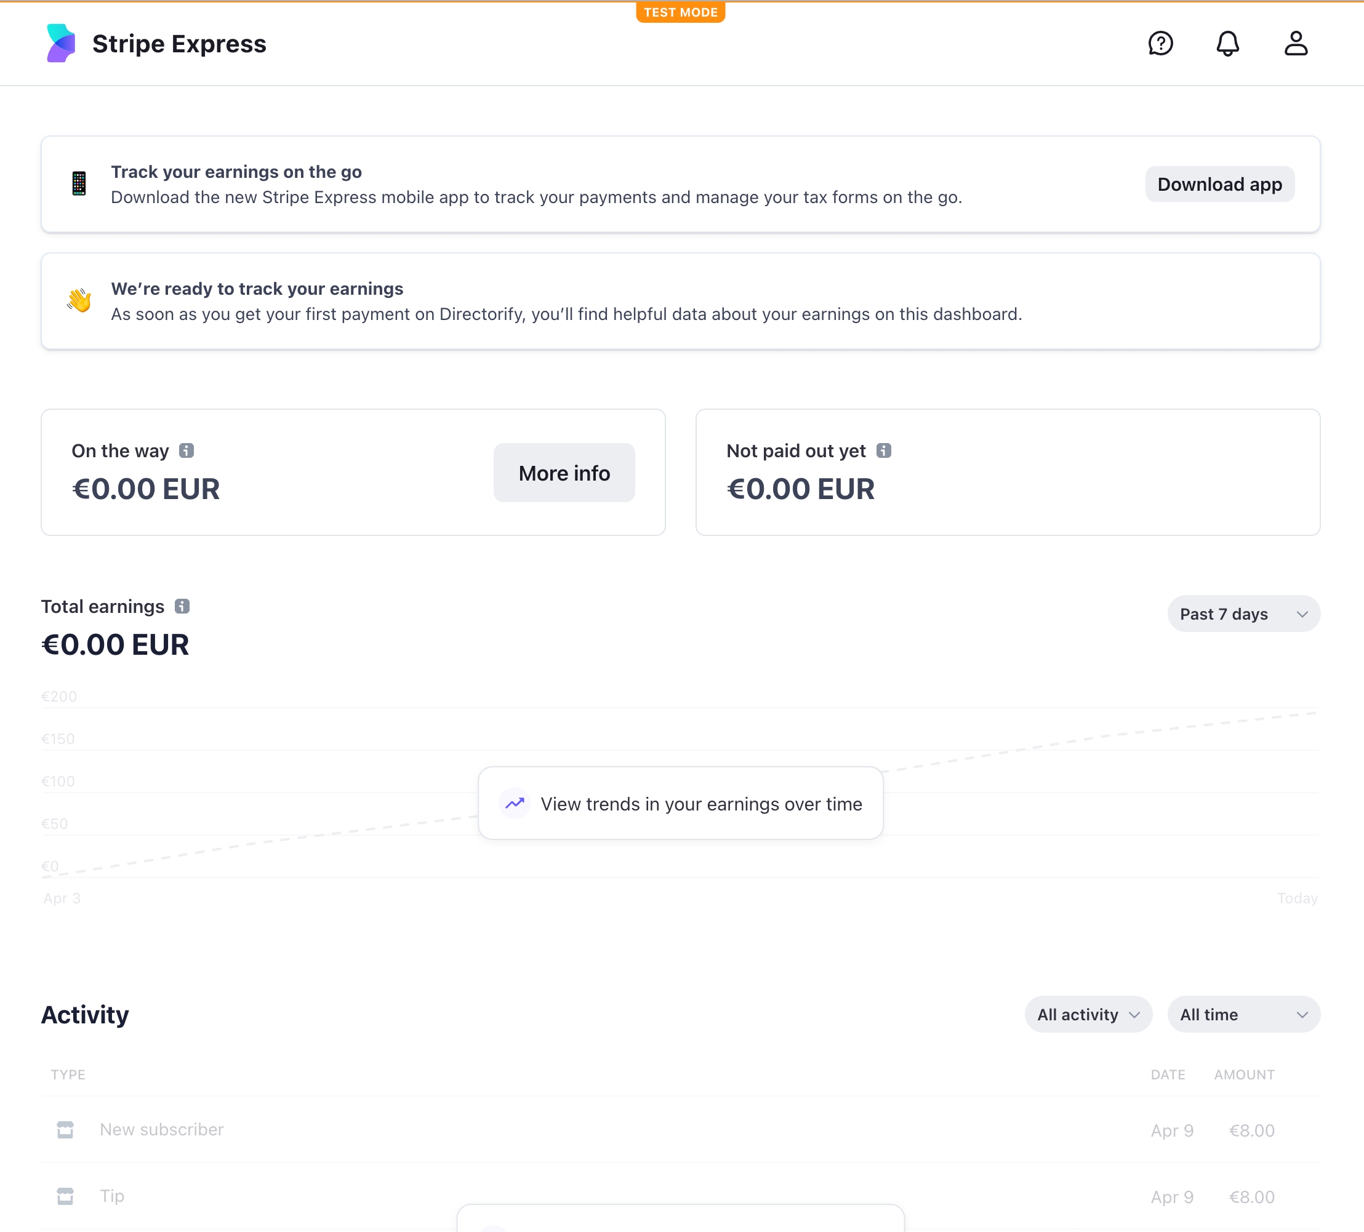
Task: Click the waving hand emoji icon
Action: (79, 300)
